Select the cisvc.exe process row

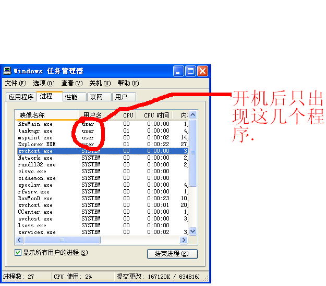pyautogui.click(x=103, y=172)
